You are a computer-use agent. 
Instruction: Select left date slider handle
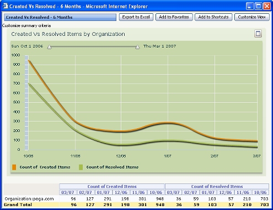click(x=49, y=47)
